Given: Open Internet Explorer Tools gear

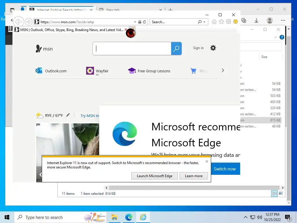Looking at the screenshot, I should tap(229, 21).
